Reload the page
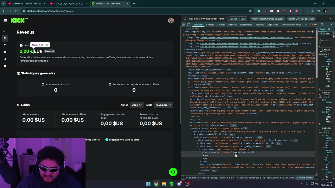335x188 pixels. pyautogui.click(x=16, y=11)
